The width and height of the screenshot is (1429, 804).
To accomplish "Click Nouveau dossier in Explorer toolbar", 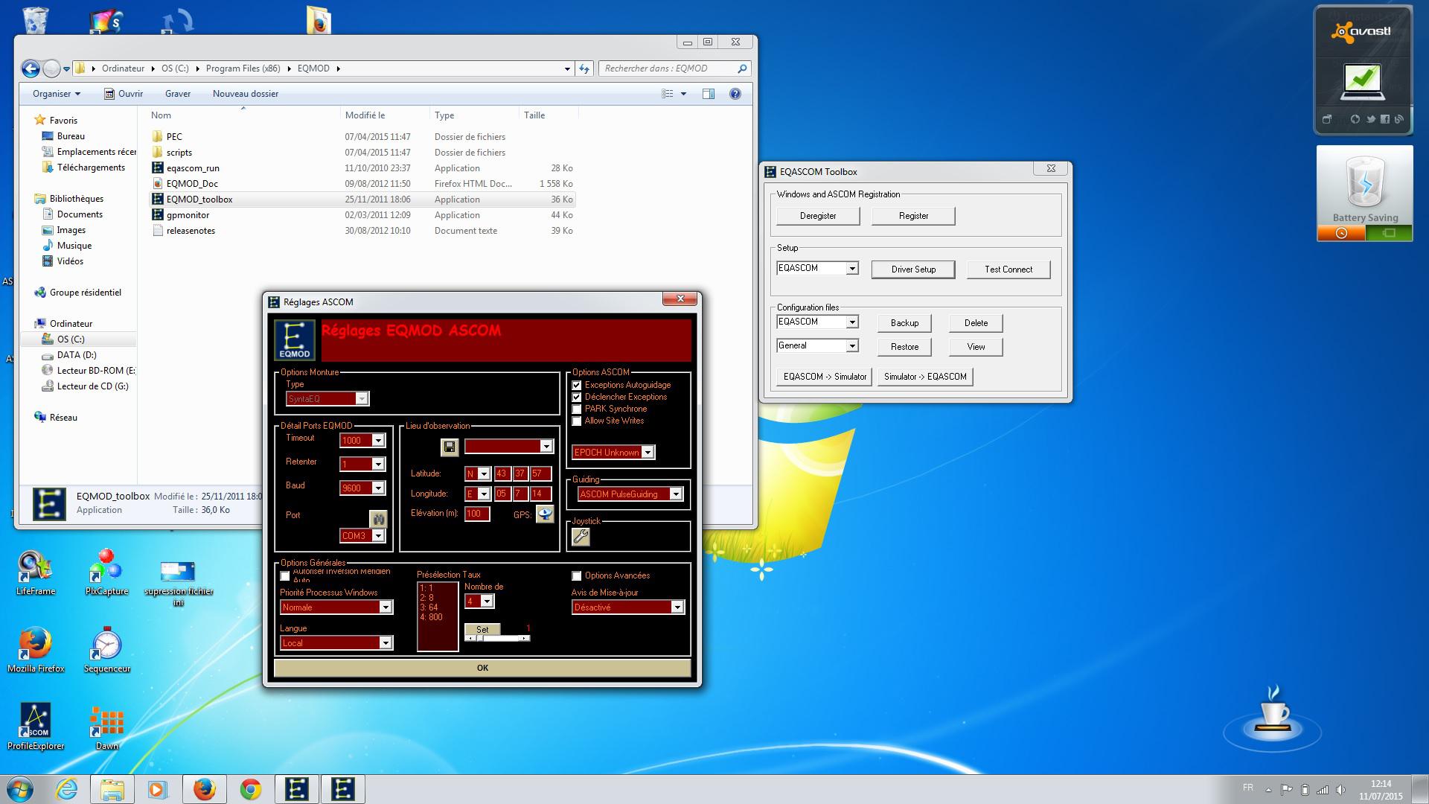I will pyautogui.click(x=246, y=94).
